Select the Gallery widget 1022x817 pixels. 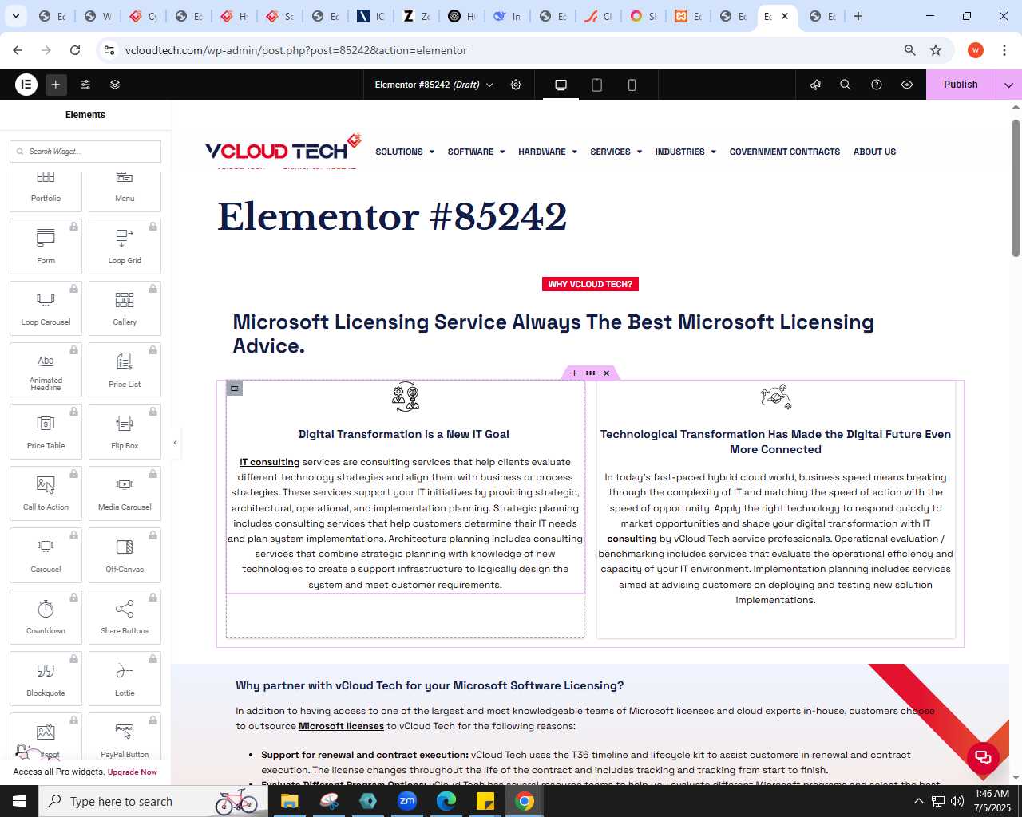click(x=125, y=309)
